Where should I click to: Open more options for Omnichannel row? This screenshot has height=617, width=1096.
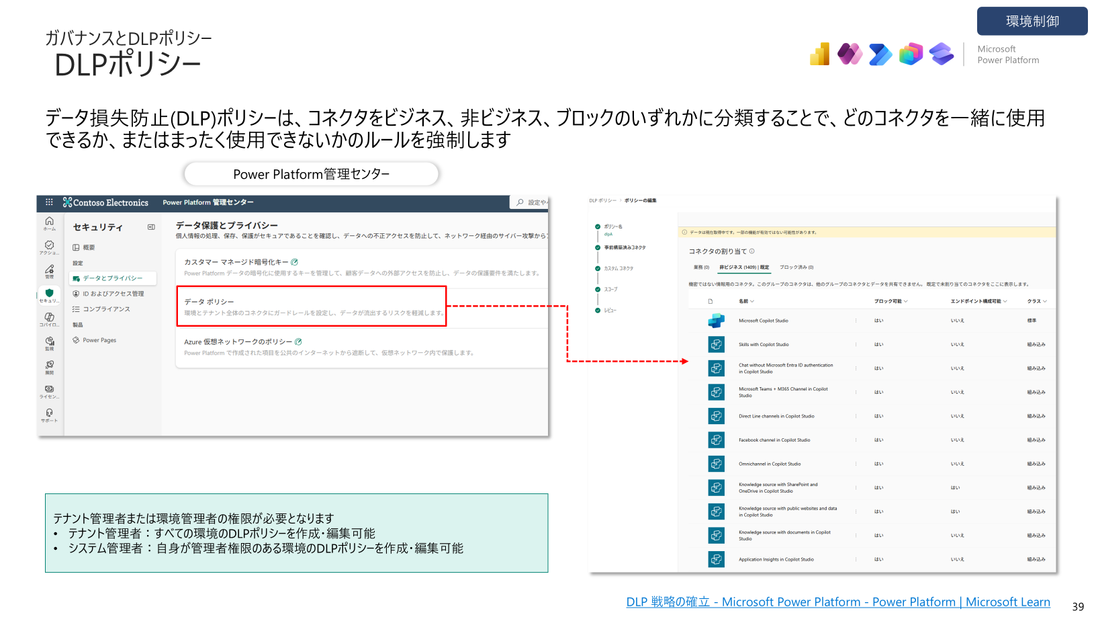pyautogui.click(x=856, y=464)
